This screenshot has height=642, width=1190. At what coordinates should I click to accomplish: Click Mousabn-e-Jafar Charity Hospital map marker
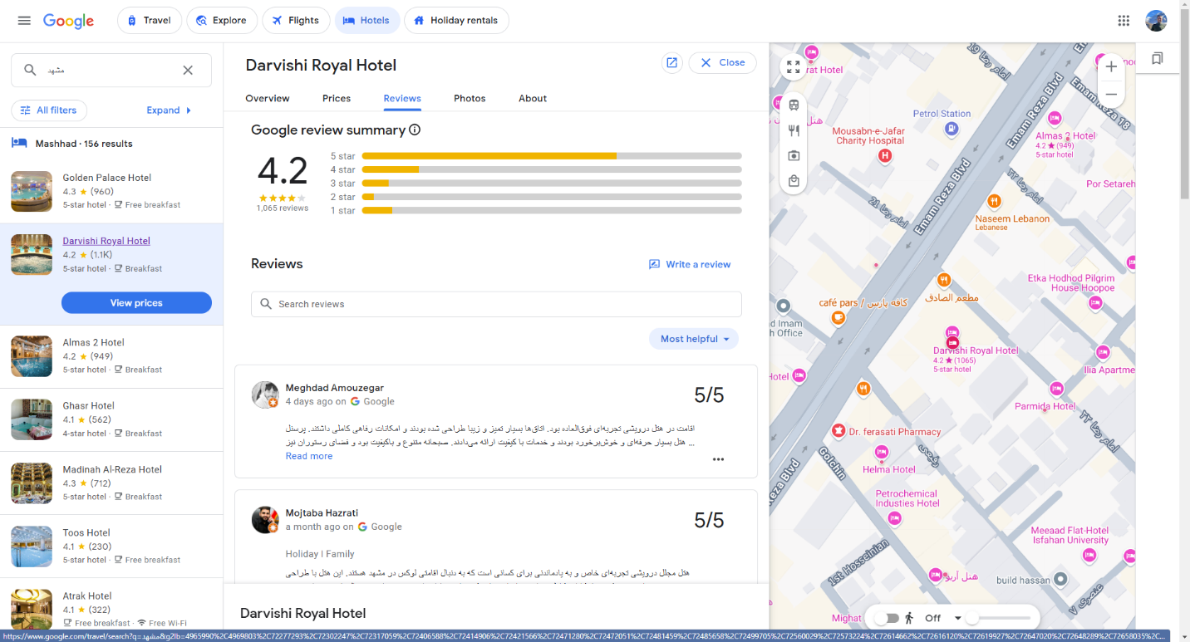[x=886, y=155]
